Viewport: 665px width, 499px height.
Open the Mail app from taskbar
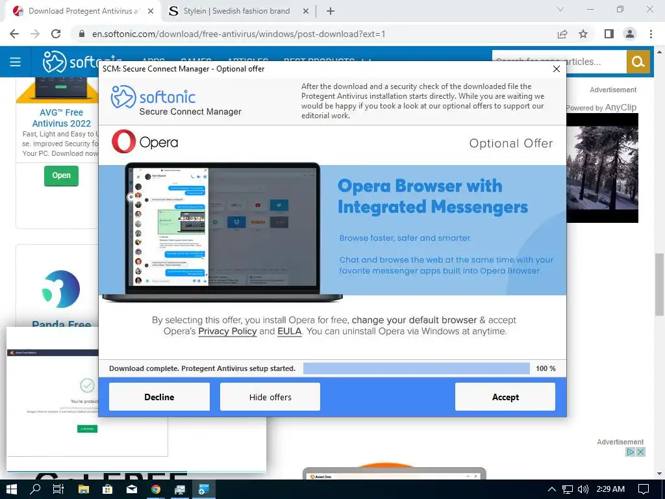132,489
